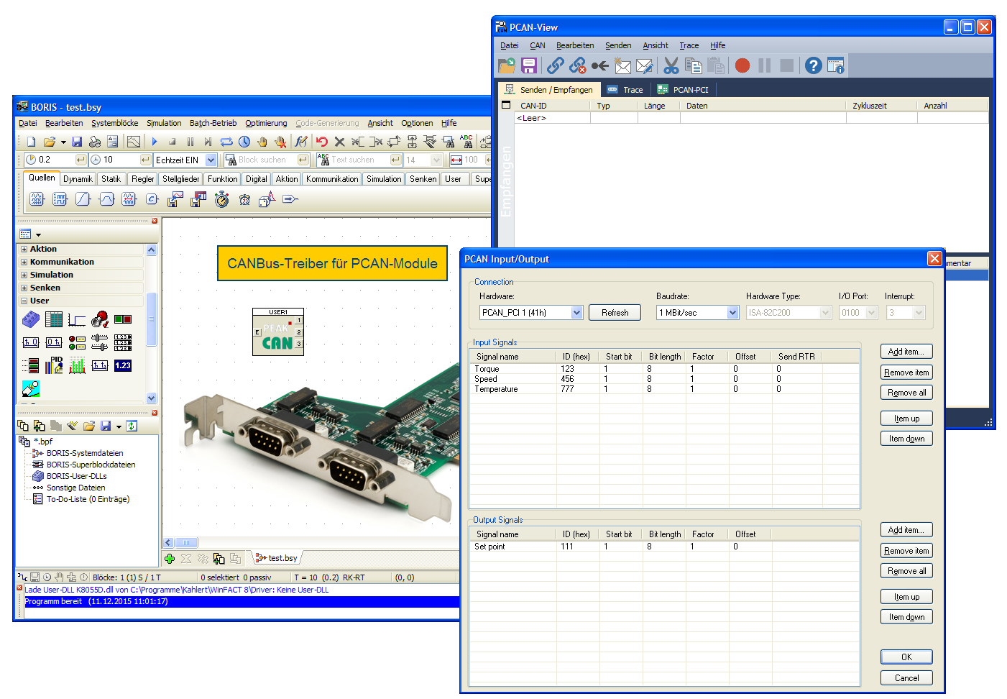Click the blue Lego brick block in User panel
This screenshot has width=1007, height=699.
coord(31,319)
